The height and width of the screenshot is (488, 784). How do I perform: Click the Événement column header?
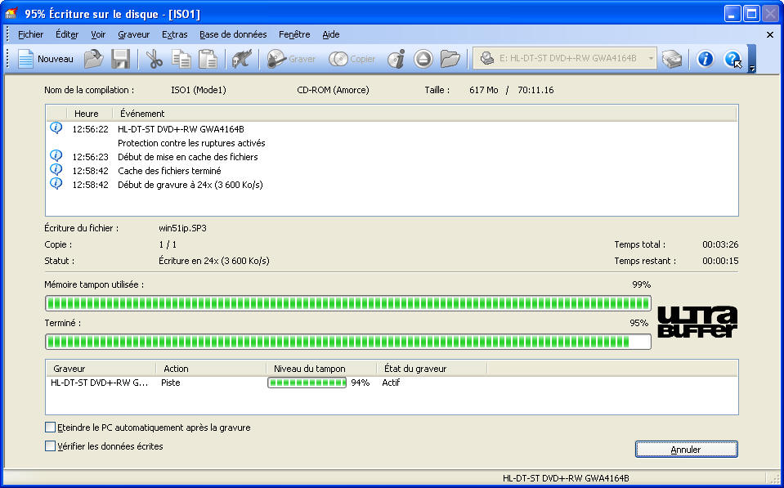(142, 114)
